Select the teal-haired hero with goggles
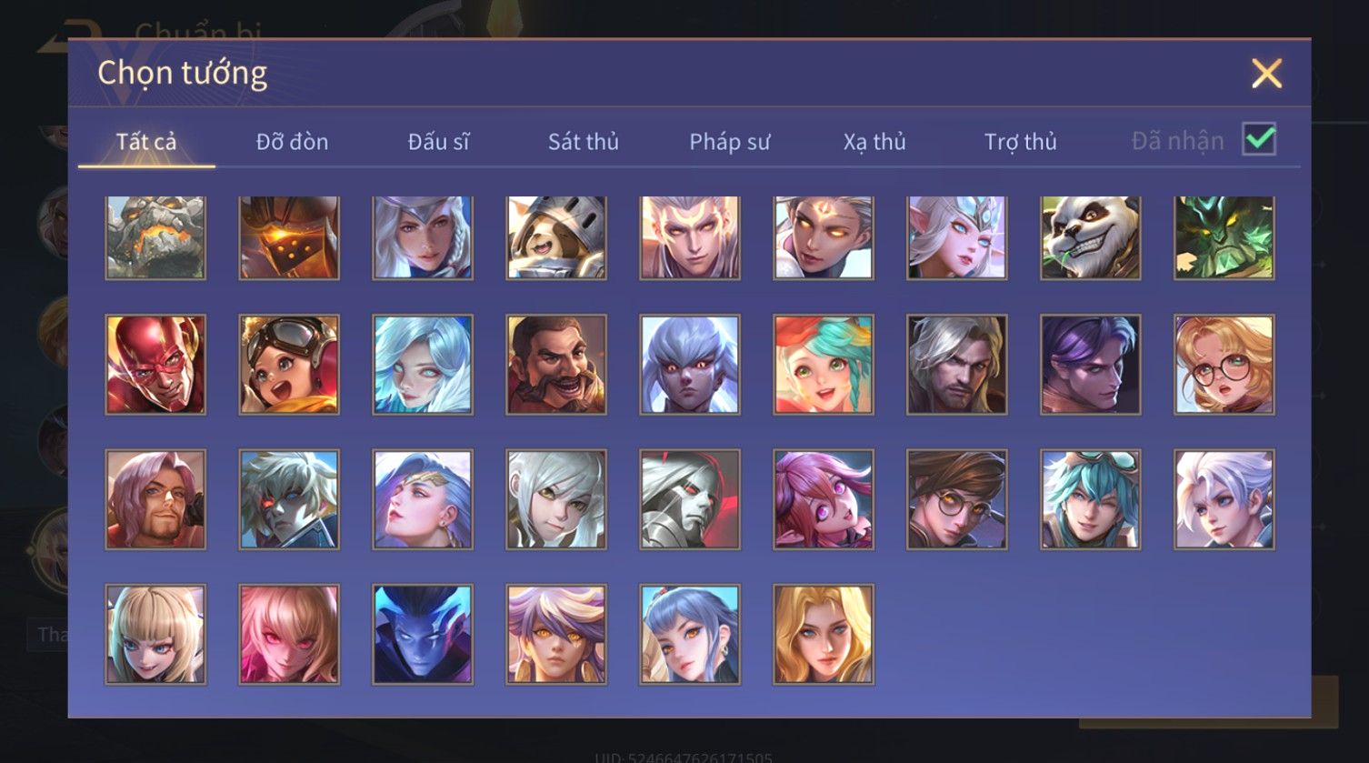This screenshot has height=763, width=1369. [x=1090, y=499]
